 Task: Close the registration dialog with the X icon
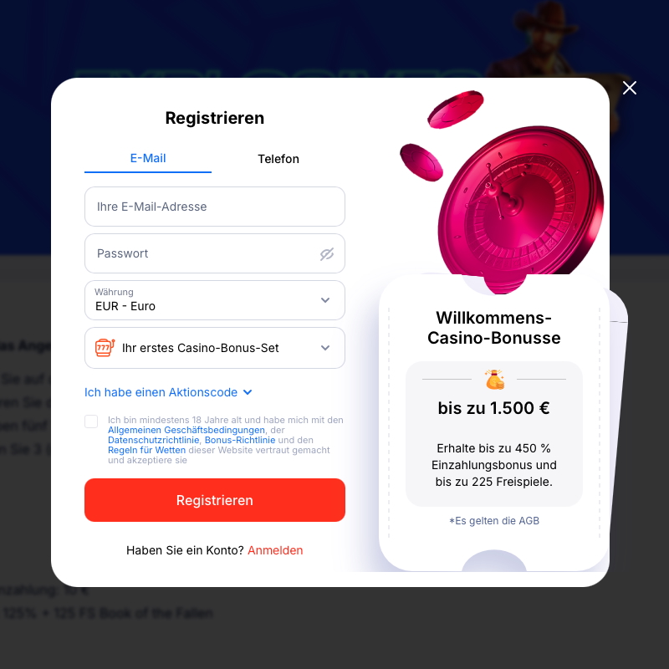pos(630,88)
